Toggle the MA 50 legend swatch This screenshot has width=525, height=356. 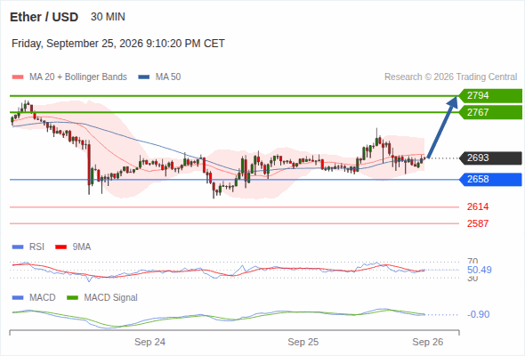144,77
